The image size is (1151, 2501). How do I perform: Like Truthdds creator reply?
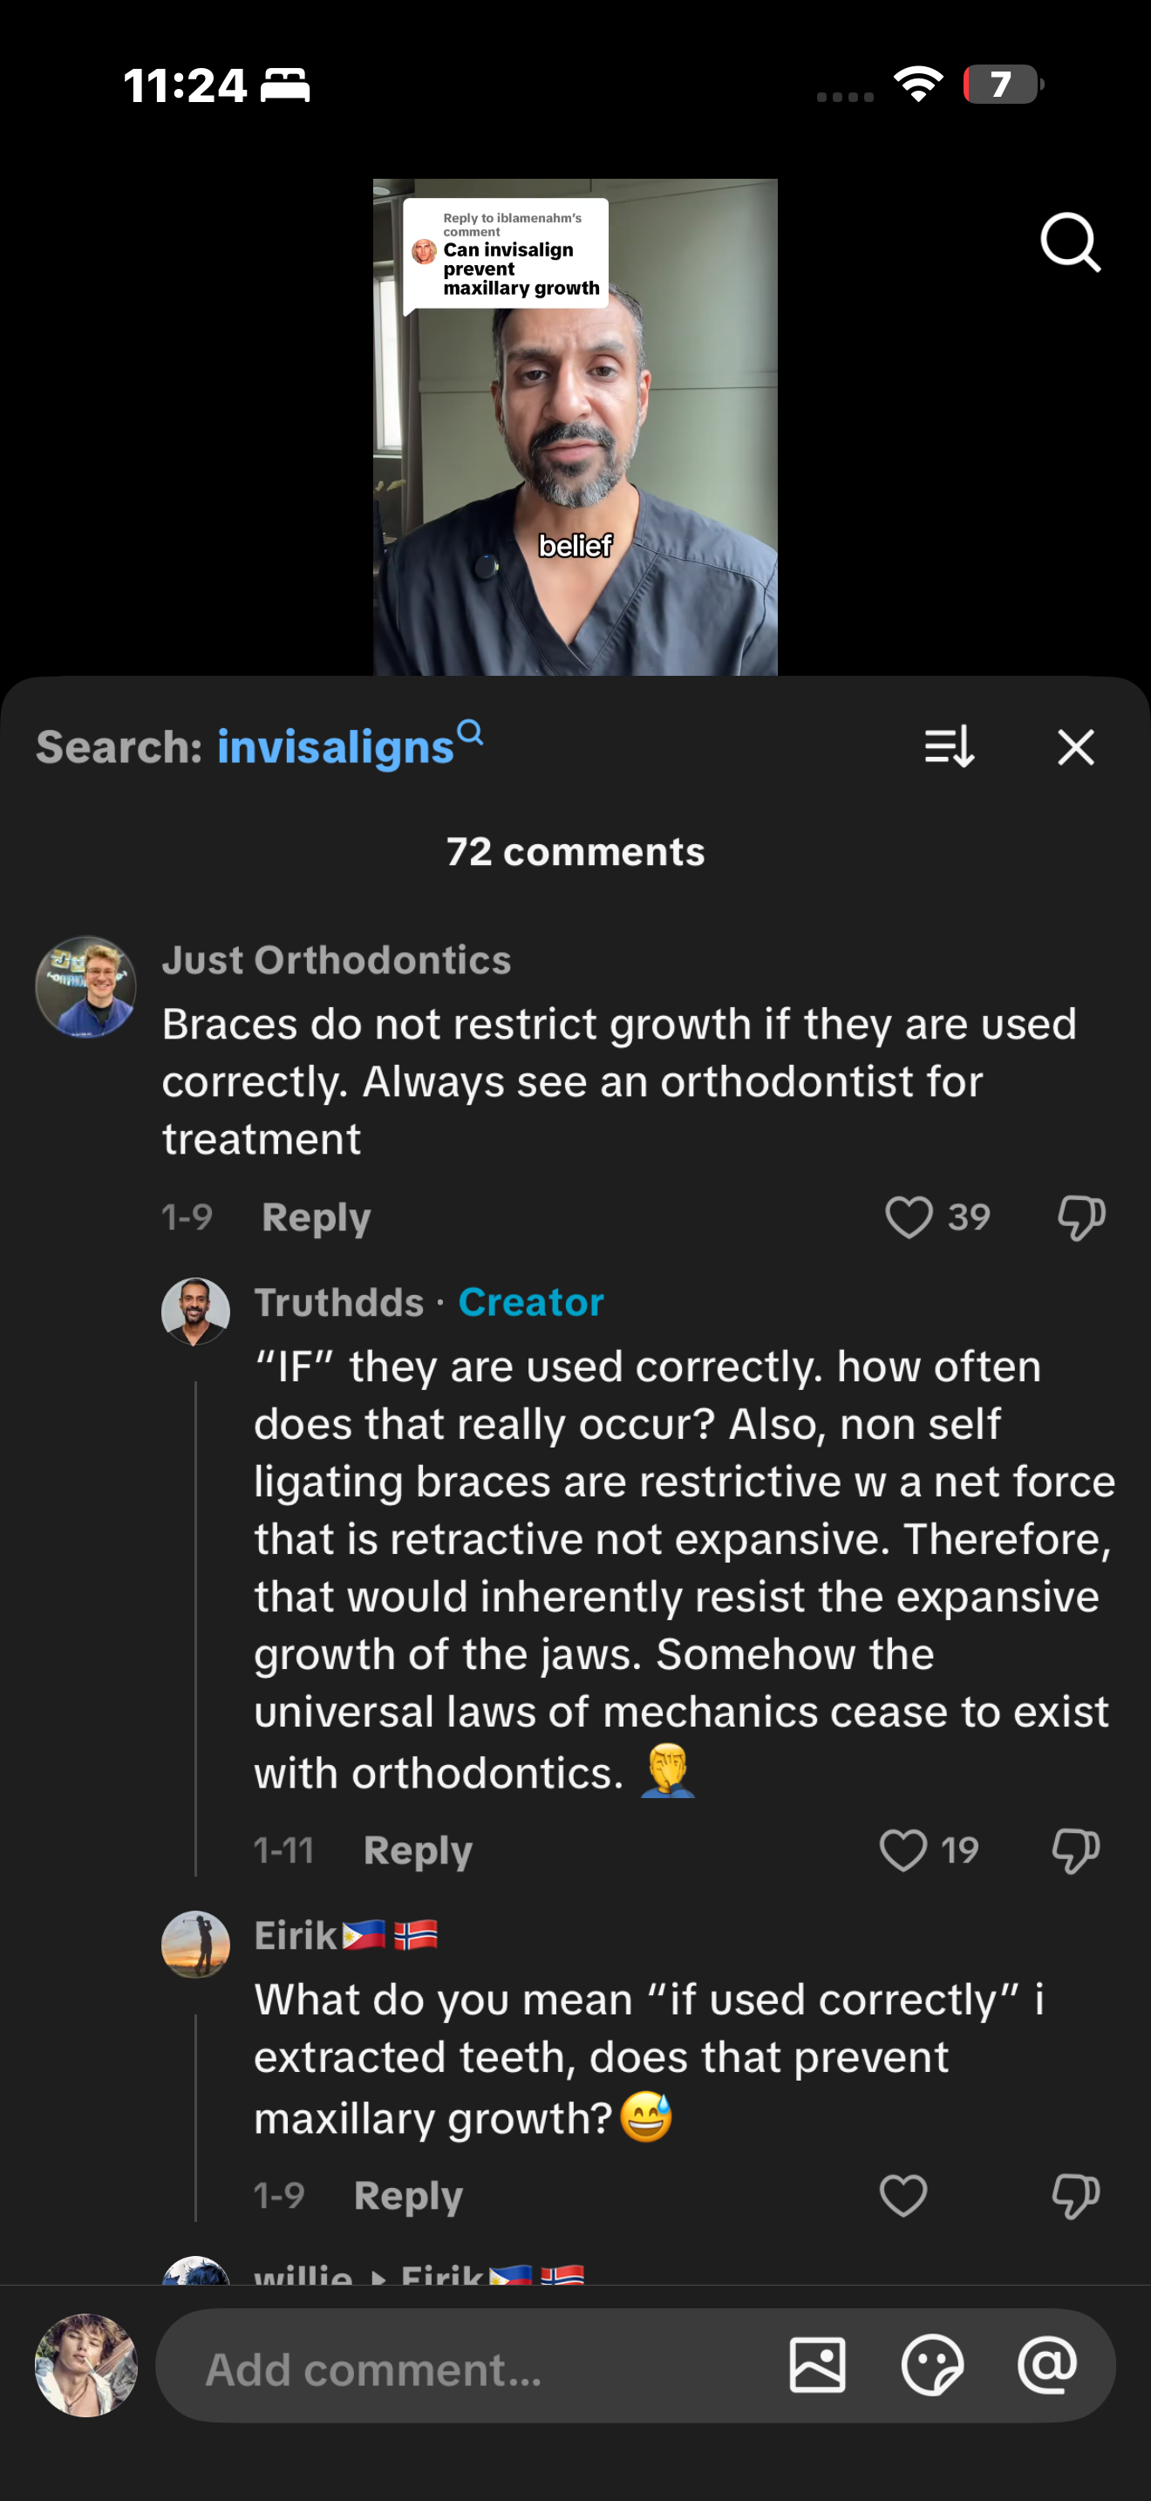tap(902, 1850)
